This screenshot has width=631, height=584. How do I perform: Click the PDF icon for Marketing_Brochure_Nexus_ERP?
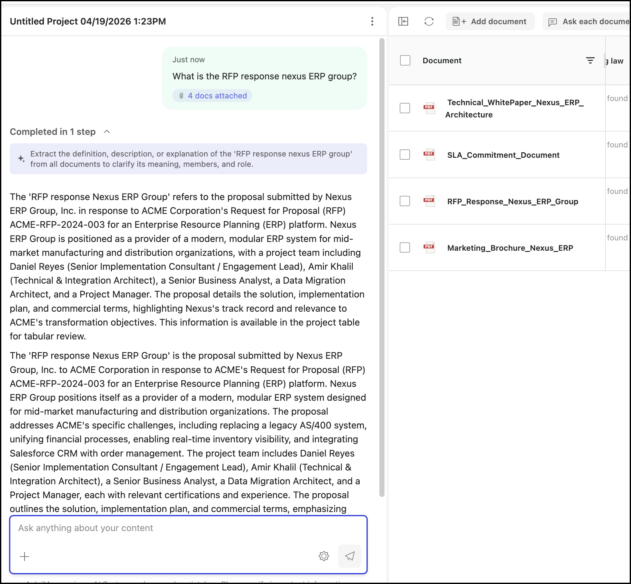coord(429,247)
